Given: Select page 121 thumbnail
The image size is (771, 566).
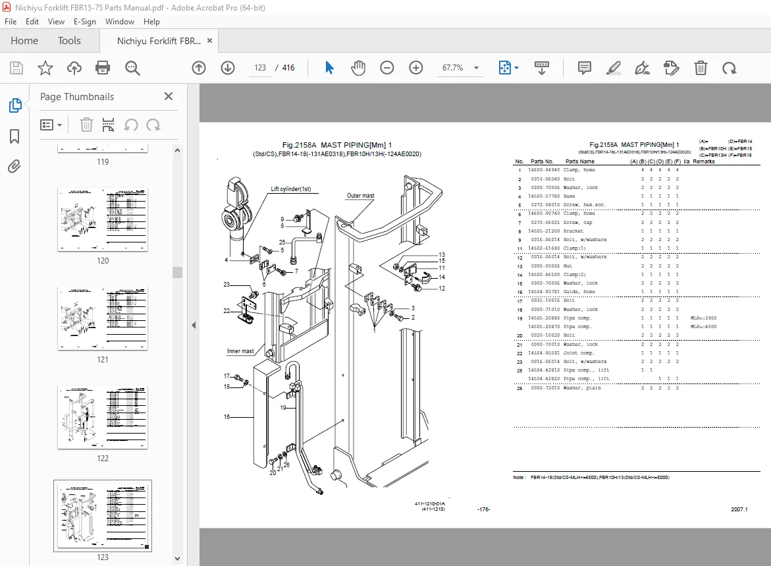Looking at the screenshot, I should tap(103, 318).
